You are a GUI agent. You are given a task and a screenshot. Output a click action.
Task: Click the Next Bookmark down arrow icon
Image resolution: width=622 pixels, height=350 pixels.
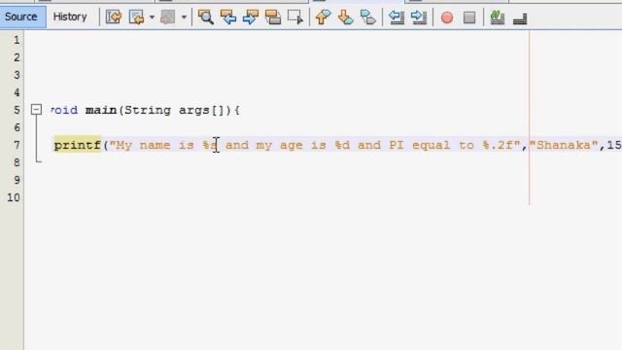click(346, 17)
